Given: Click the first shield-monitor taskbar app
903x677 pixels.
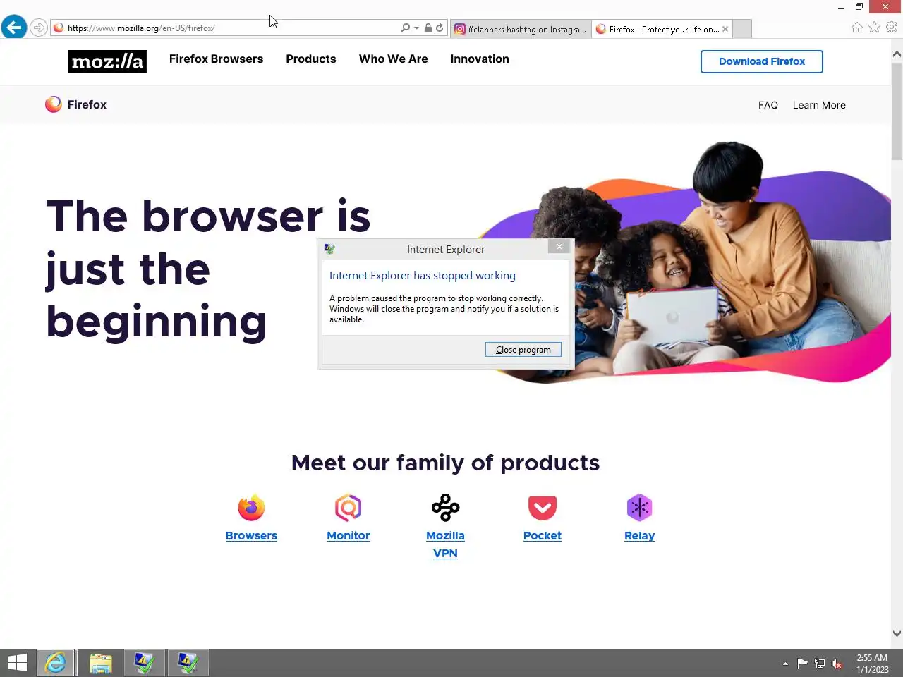Looking at the screenshot, I should (x=145, y=663).
